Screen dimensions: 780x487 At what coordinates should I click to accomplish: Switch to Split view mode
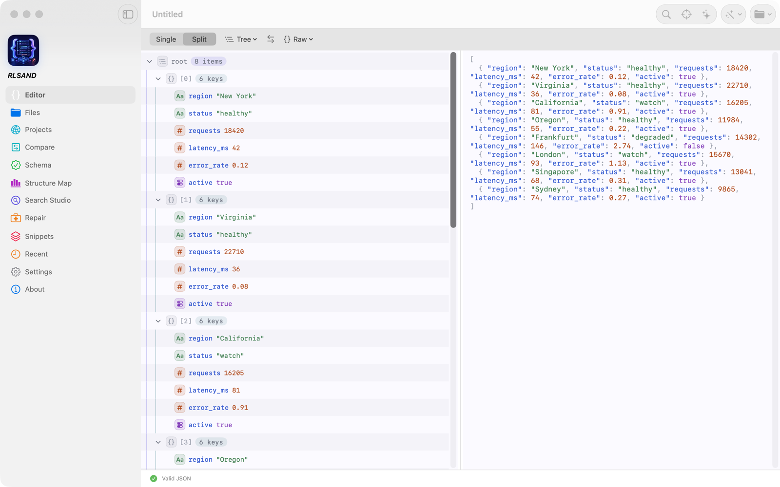[199, 39]
